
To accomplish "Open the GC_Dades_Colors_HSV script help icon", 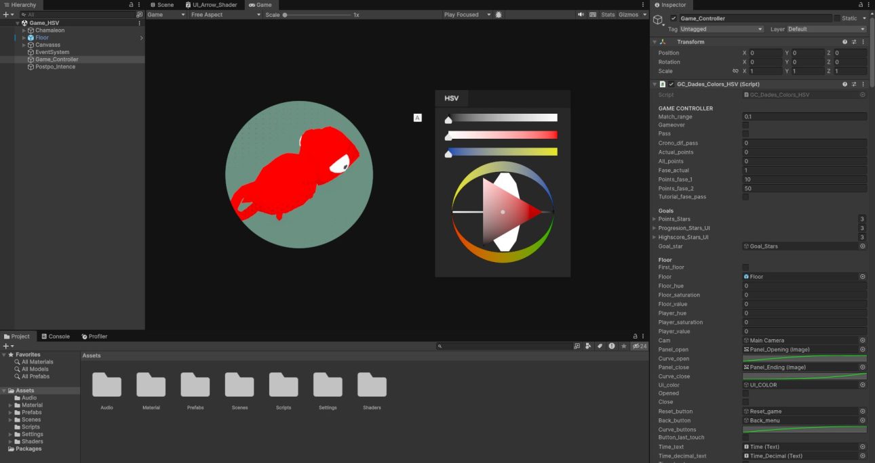I will click(x=845, y=84).
